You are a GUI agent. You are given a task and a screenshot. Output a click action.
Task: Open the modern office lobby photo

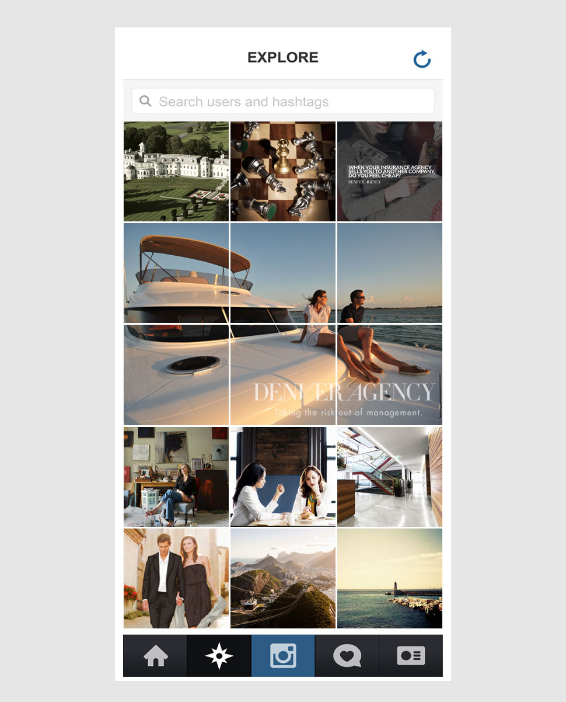[x=390, y=477]
